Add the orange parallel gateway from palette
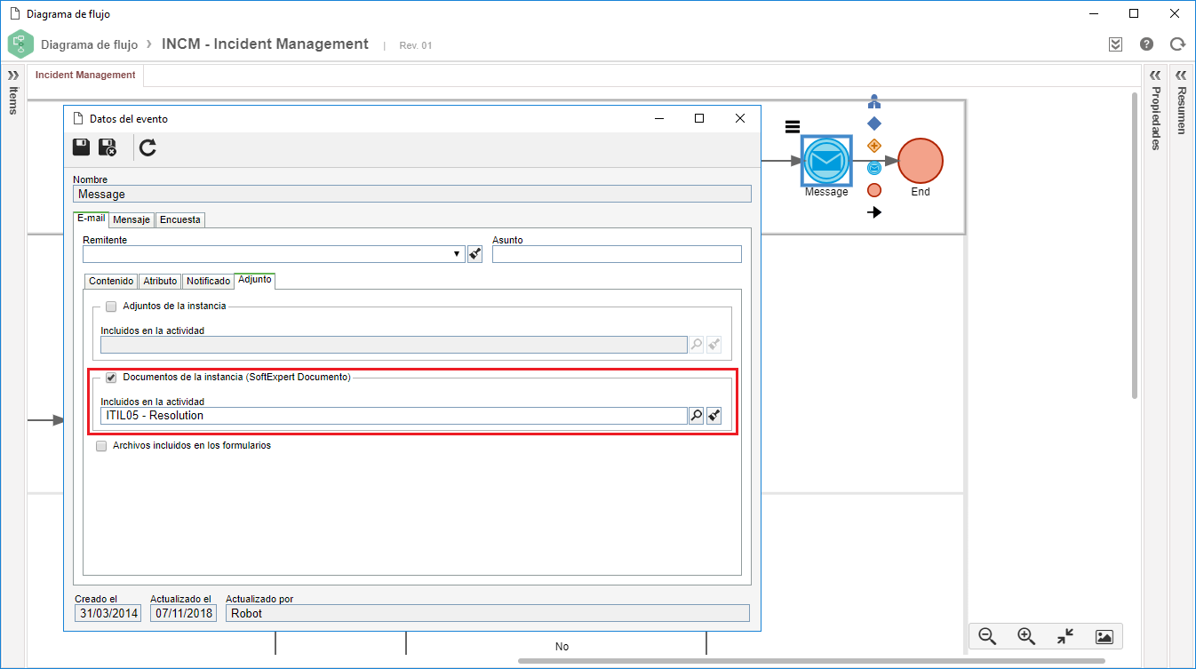This screenshot has width=1196, height=669. coord(874,146)
